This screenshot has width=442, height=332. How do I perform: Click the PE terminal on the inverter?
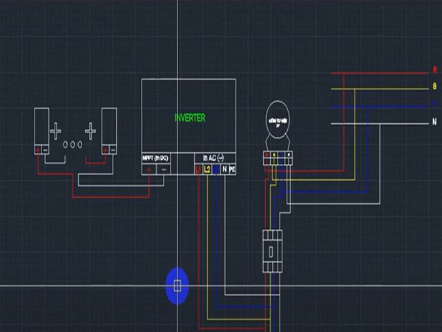(x=232, y=169)
